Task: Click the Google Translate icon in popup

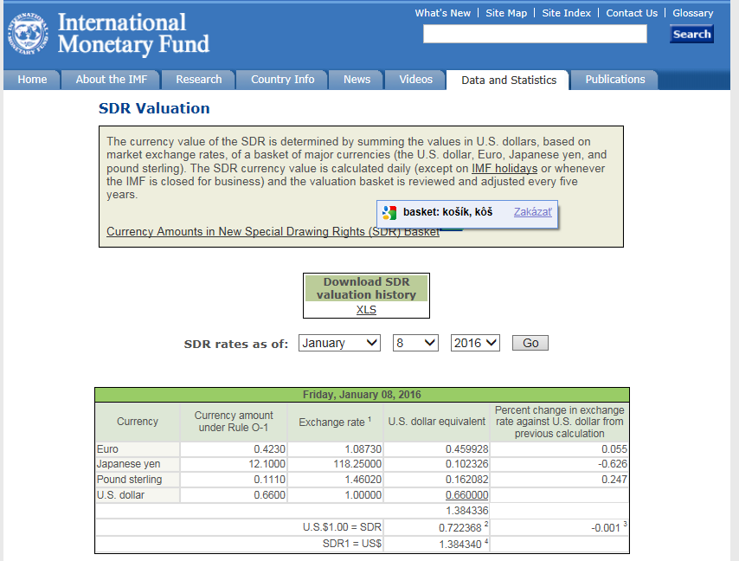Action: [389, 213]
